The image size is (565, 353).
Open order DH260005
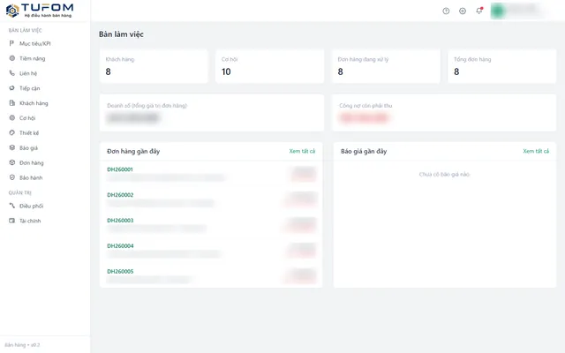pos(120,271)
